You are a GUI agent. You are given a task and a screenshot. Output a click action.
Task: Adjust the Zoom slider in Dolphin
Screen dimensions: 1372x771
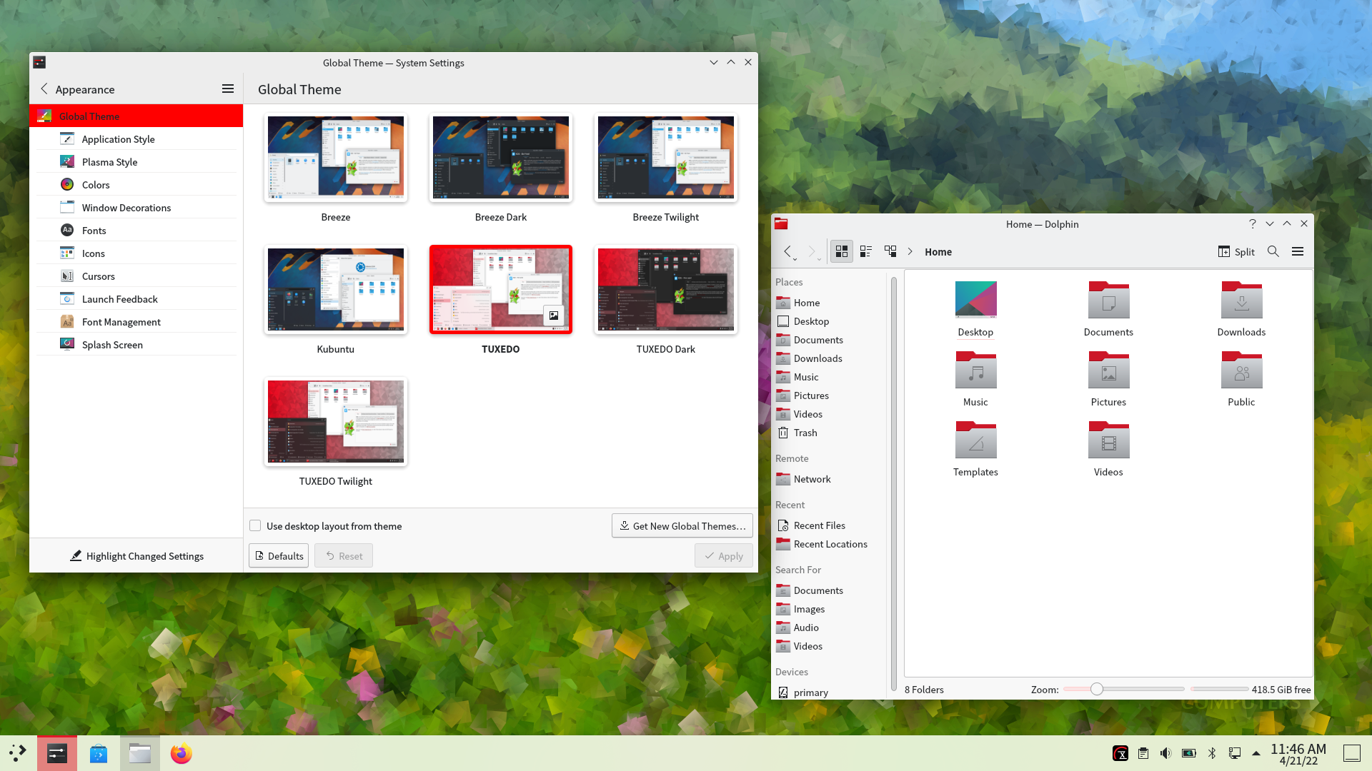(1097, 689)
